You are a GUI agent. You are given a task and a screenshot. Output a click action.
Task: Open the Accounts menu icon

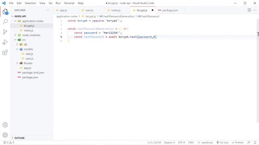click(5, 125)
